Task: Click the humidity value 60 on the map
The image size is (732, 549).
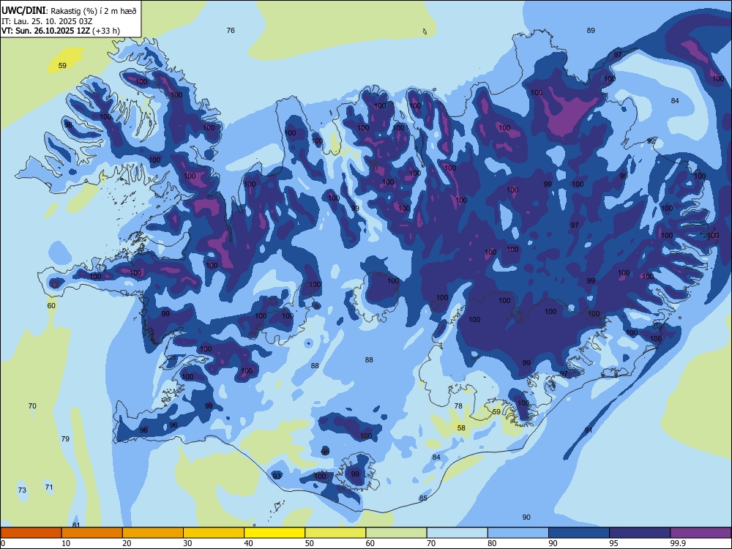Action: pos(51,305)
